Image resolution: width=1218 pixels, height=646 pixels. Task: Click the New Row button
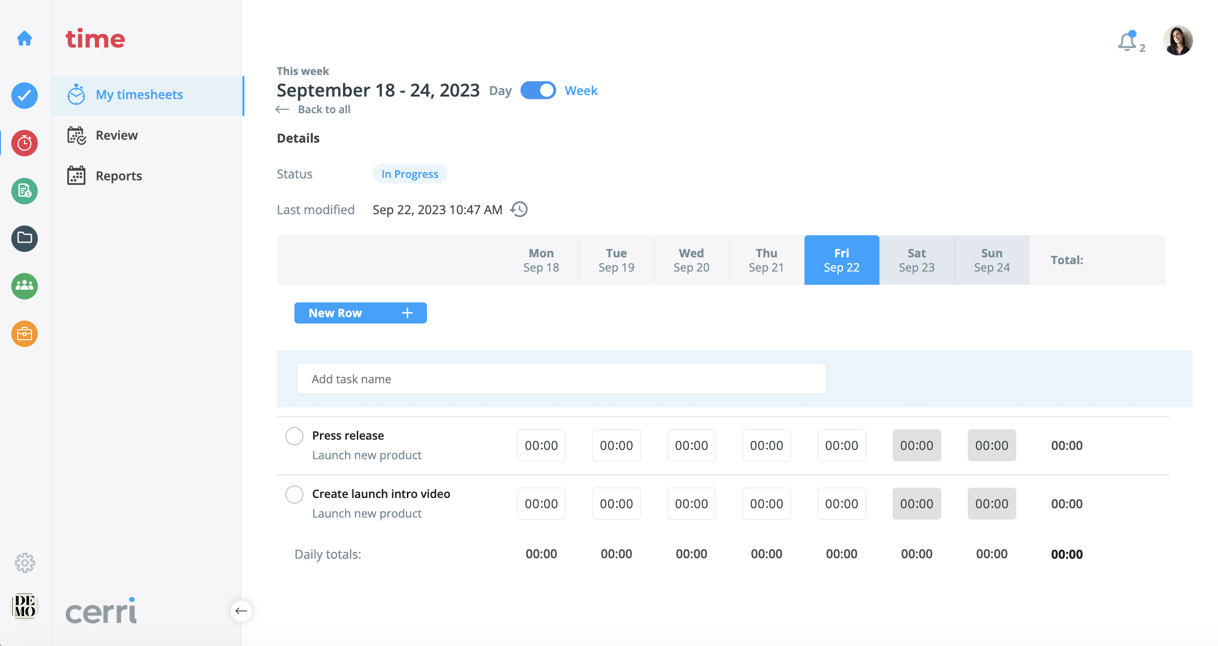click(x=360, y=313)
